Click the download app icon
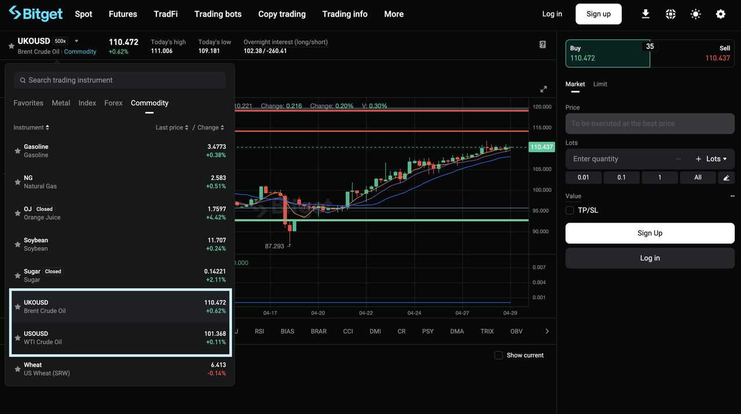Image resolution: width=741 pixels, height=414 pixels. coord(645,14)
